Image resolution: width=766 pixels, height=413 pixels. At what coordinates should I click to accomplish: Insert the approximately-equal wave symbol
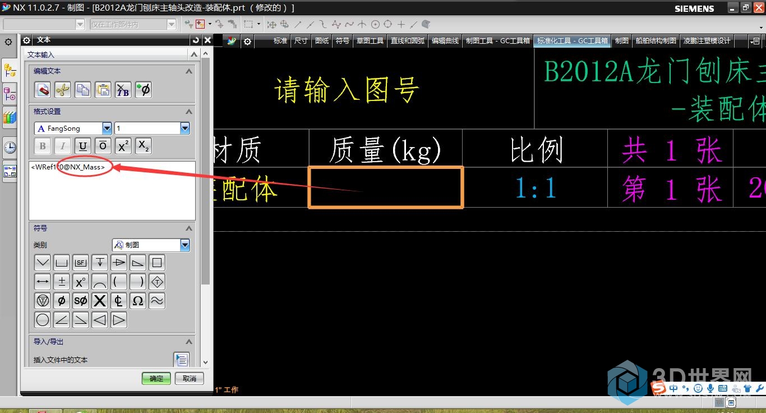click(x=157, y=301)
